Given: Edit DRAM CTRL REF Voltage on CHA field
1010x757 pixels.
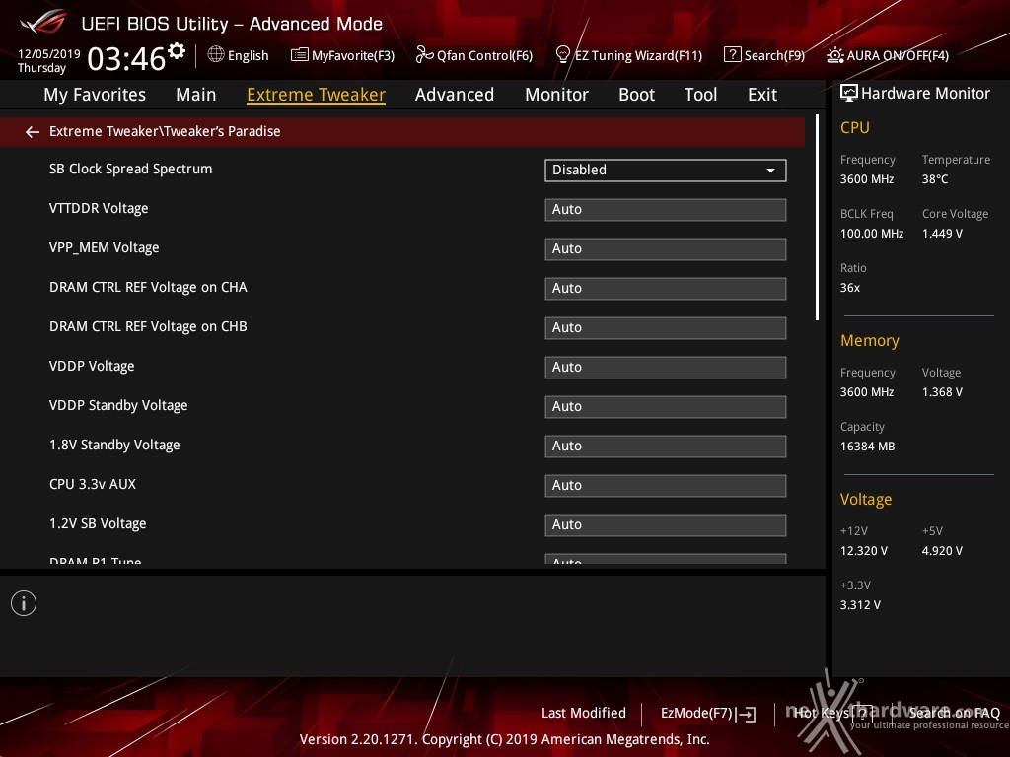Looking at the screenshot, I should click(x=666, y=289).
